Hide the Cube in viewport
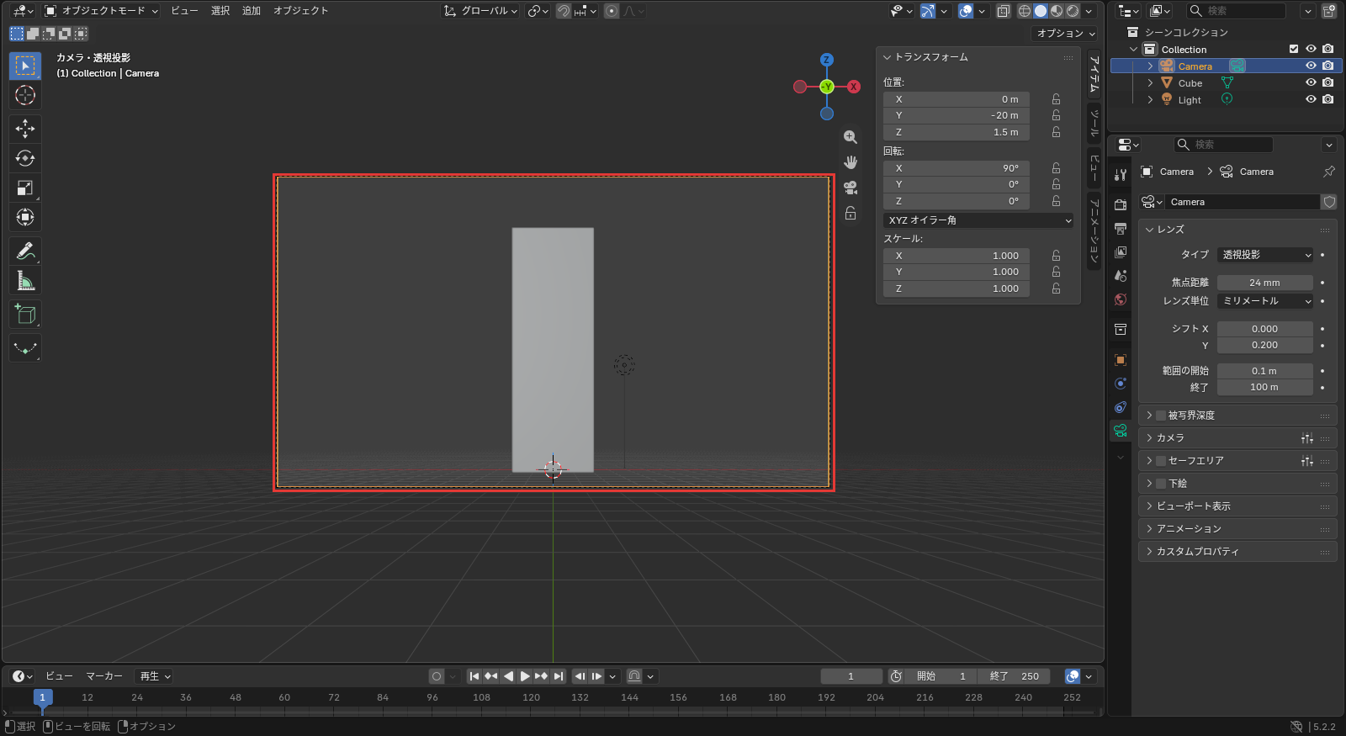 (1311, 82)
